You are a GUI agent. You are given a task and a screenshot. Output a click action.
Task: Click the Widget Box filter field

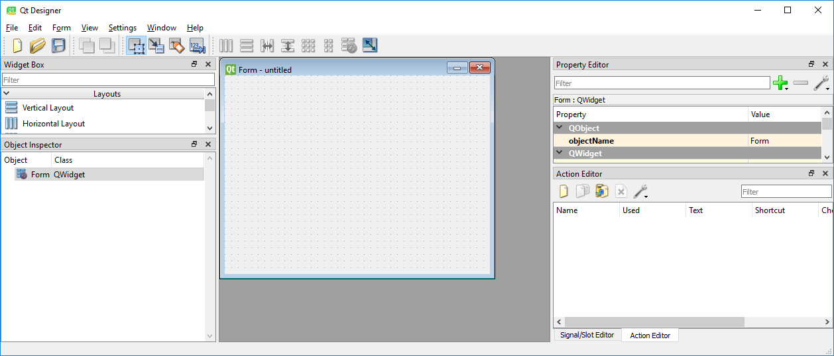point(108,79)
